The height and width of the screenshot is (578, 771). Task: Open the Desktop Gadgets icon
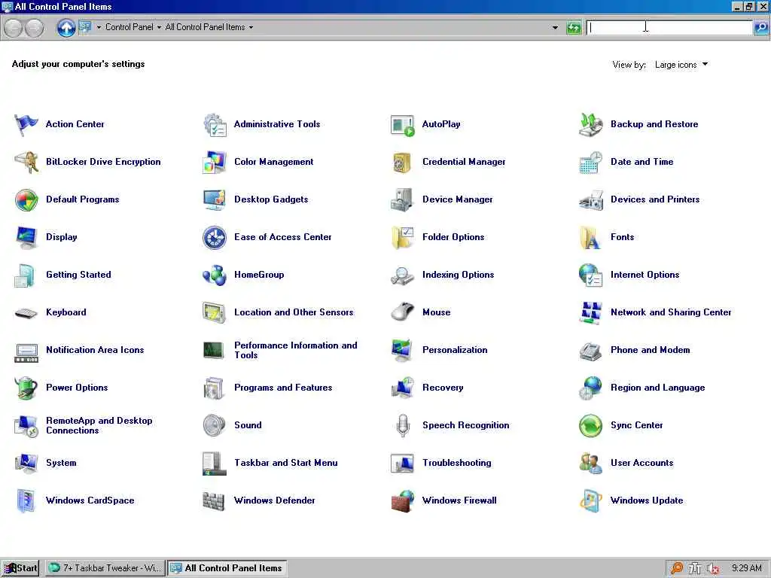(x=215, y=199)
